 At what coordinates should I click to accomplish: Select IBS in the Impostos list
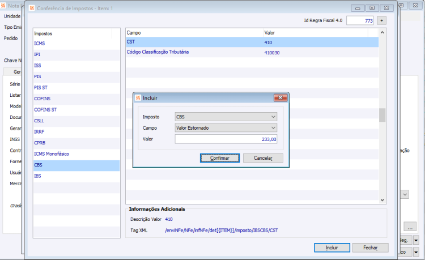76,176
